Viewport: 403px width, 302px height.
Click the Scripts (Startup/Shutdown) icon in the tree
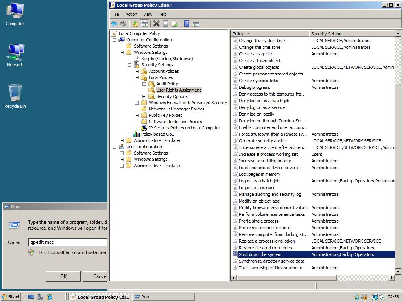(x=137, y=59)
